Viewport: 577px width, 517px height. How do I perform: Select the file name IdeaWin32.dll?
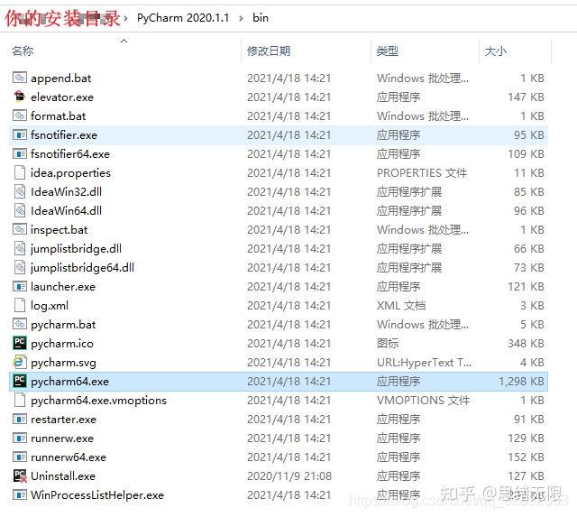66,192
